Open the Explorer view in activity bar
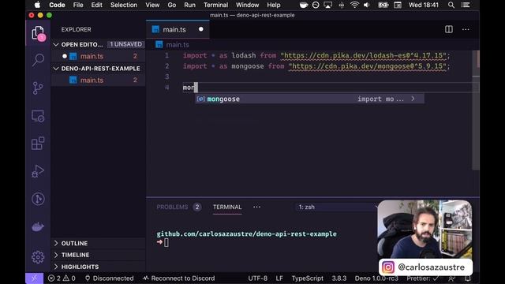Image resolution: width=505 pixels, height=284 pixels. pos(38,33)
